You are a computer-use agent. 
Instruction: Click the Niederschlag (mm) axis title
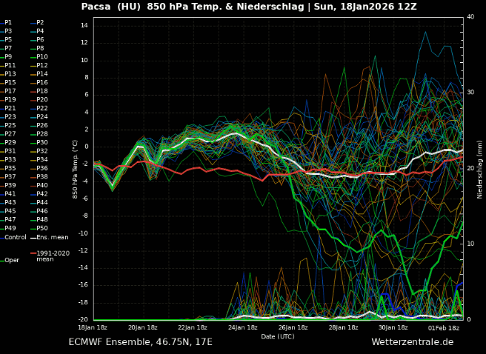(x=480, y=170)
